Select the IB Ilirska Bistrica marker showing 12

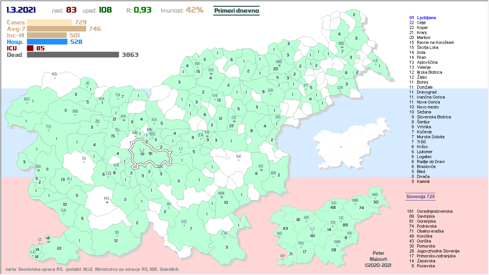(117, 236)
